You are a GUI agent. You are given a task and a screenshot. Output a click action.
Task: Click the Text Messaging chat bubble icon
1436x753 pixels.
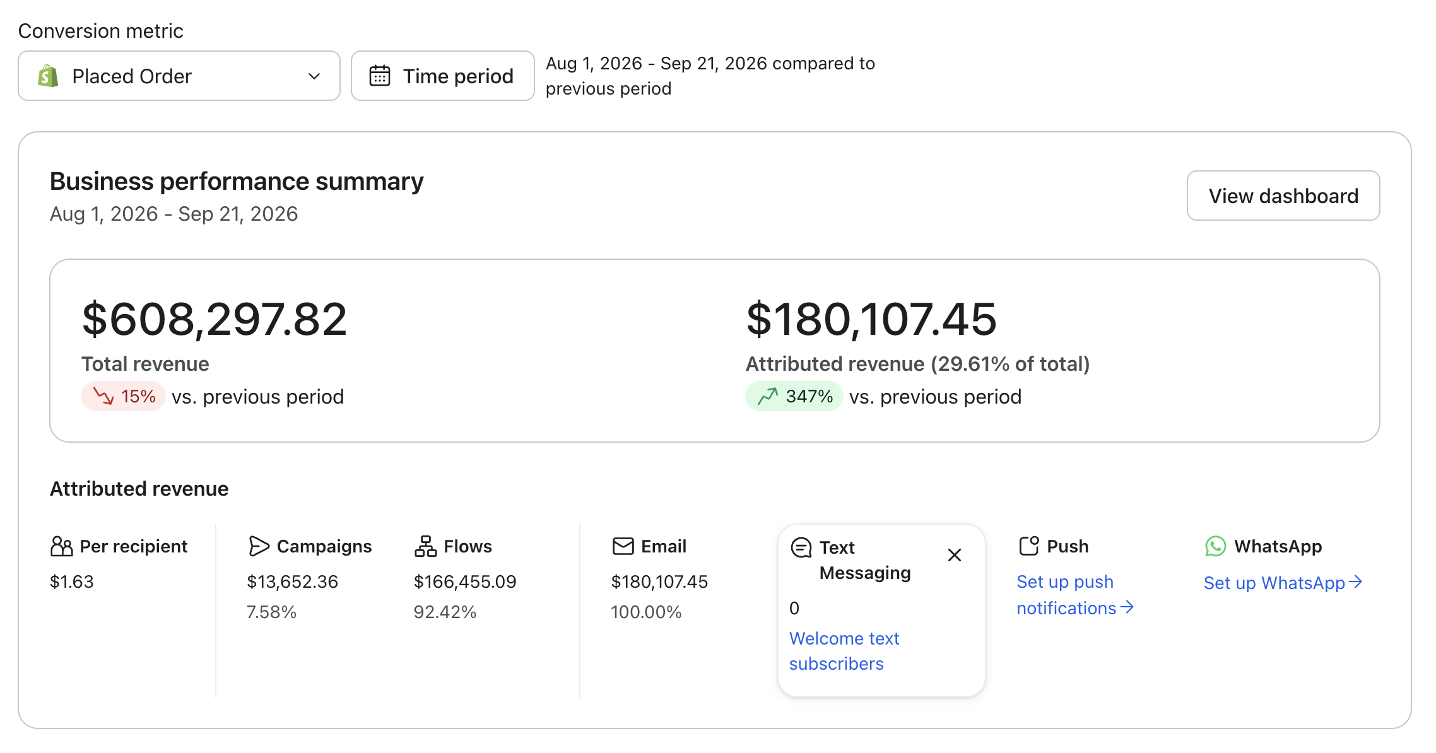pos(801,547)
